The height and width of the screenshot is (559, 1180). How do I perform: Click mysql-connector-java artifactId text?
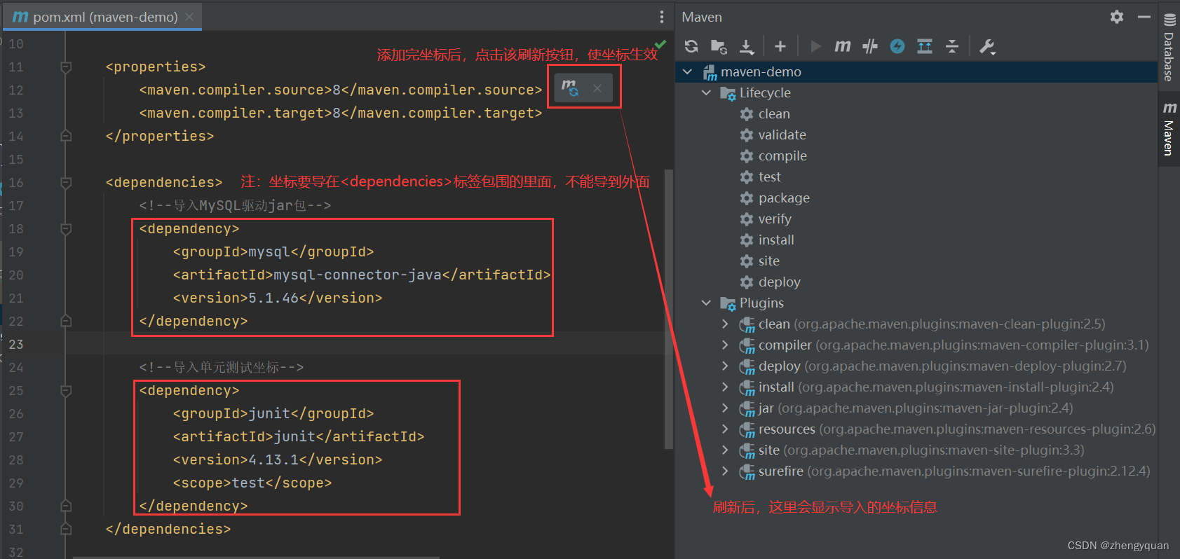coord(358,275)
